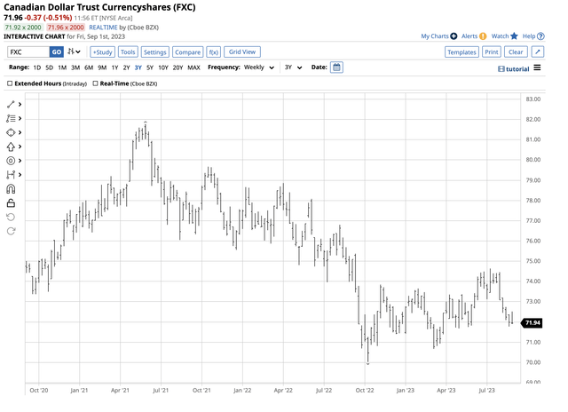
Task: Click the FXC symbol input field
Action: pos(28,51)
